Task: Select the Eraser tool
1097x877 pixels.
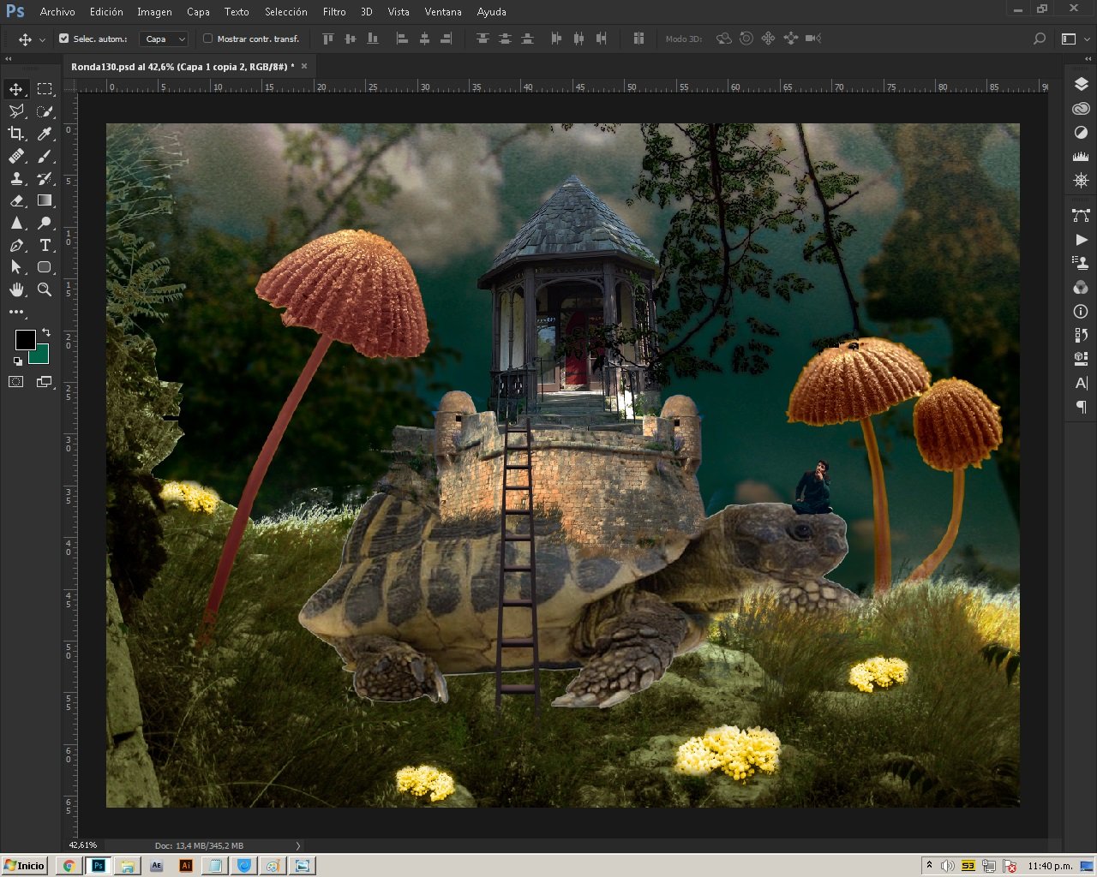Action: (16, 200)
